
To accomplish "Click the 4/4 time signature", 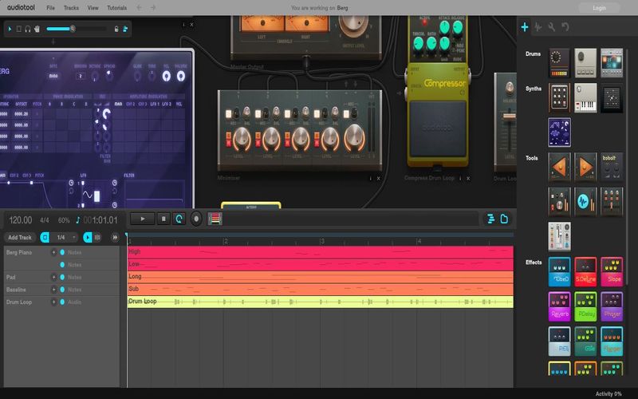I will point(45,220).
